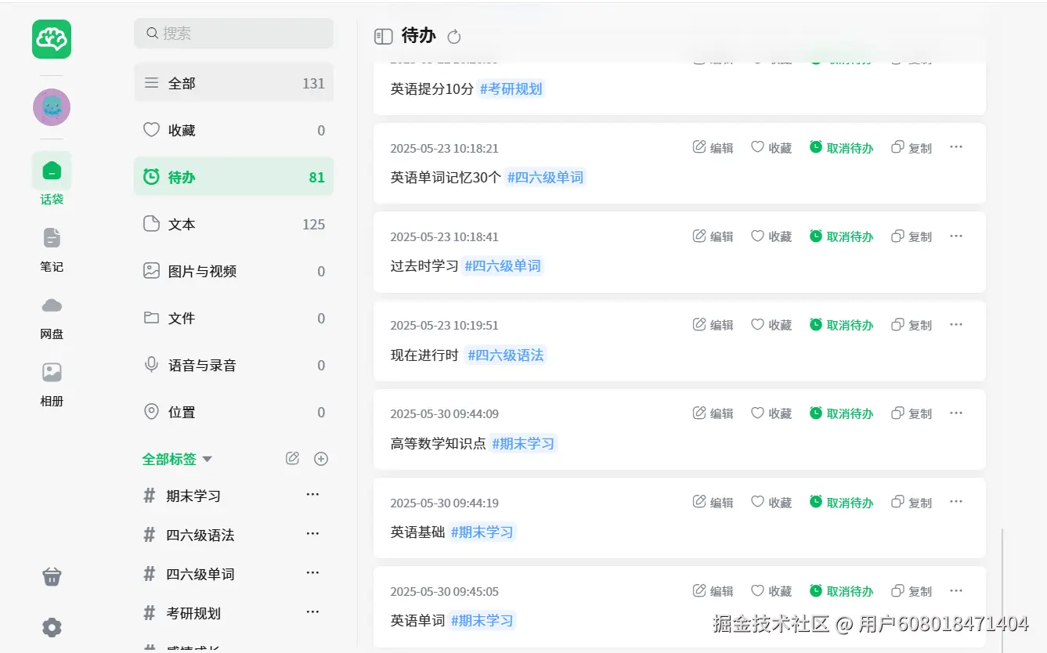Viewport: 1047px width, 653px height.
Task: Favorite the 过去时学习 note with 收藏
Action: pos(771,236)
